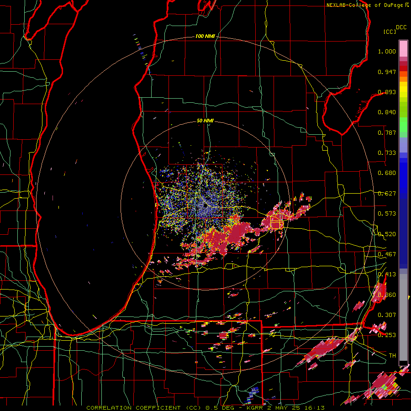
Task: Click the 0.253 scale value
Action: click(387, 335)
